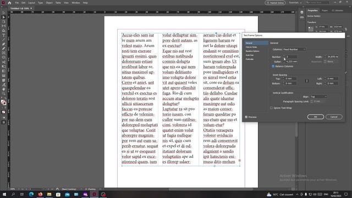
Task: Open the Object menu
Action: click(49, 3)
